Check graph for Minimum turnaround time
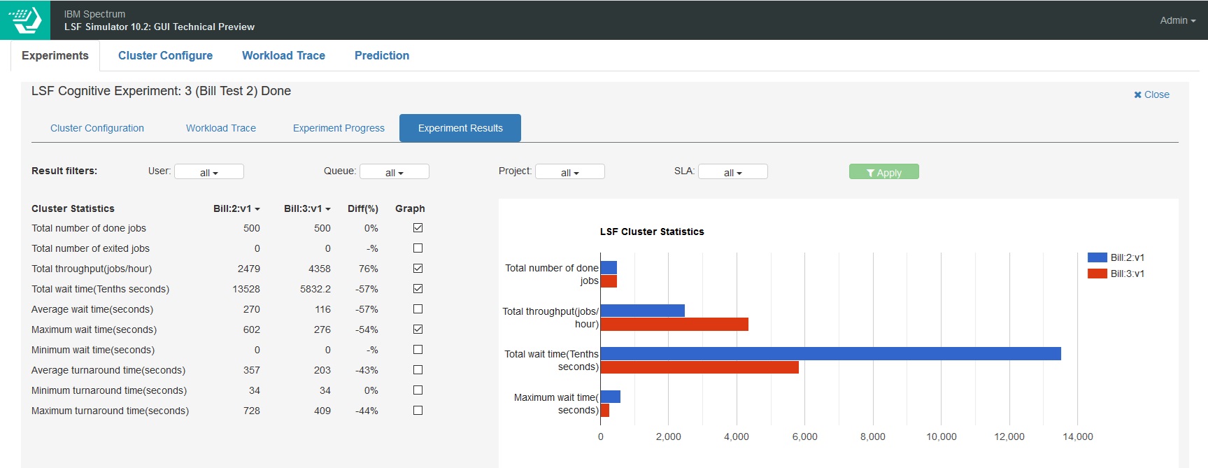This screenshot has width=1208, height=468. (x=418, y=390)
